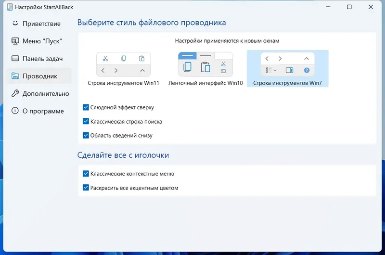Click the Строка инструментов Win11 label
Screen dimensions: 385x255
124,83
